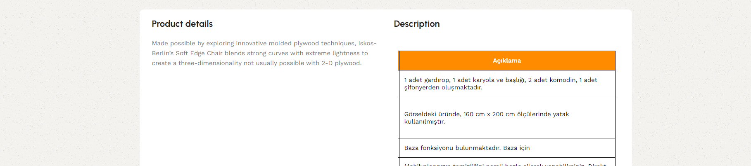Click the "şifonyerden oluşmaktadır." text line

[443, 87]
